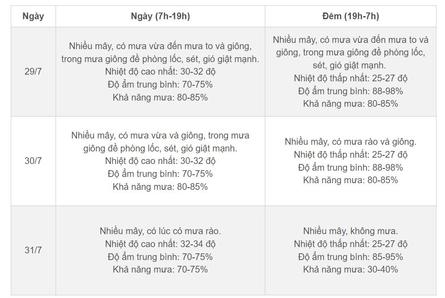Click the 31/7 date cell
Screen dimensions: 445x298
coord(33,250)
